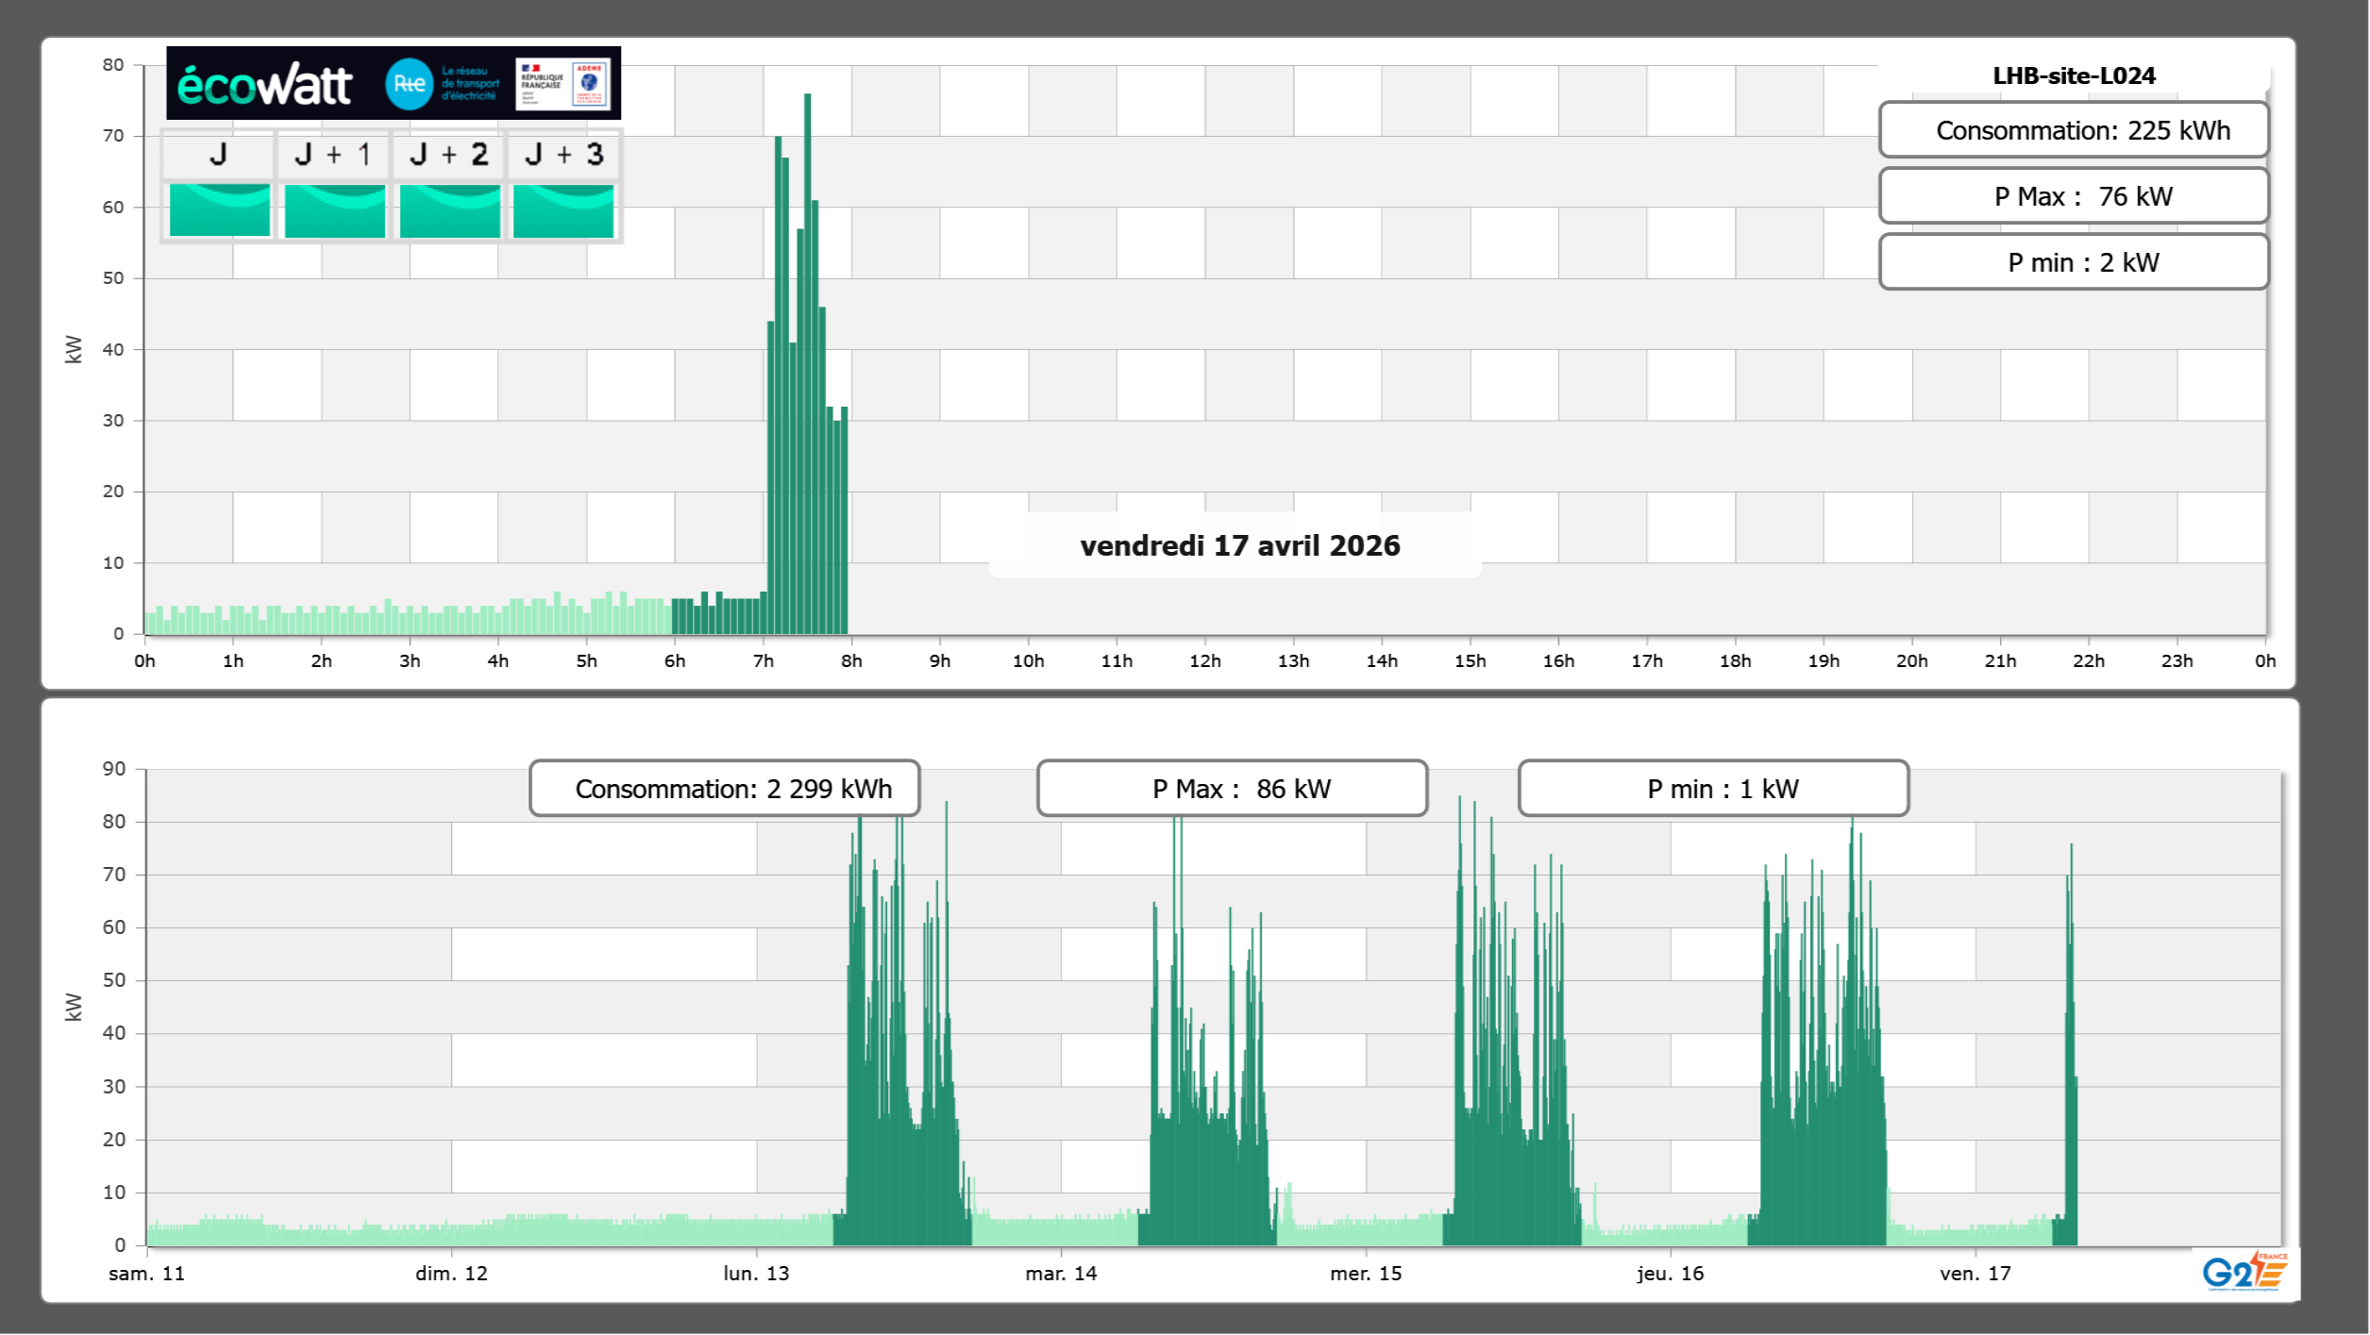Click the P Max : 76 kW box
This screenshot has width=2370, height=1335.
coord(2073,196)
